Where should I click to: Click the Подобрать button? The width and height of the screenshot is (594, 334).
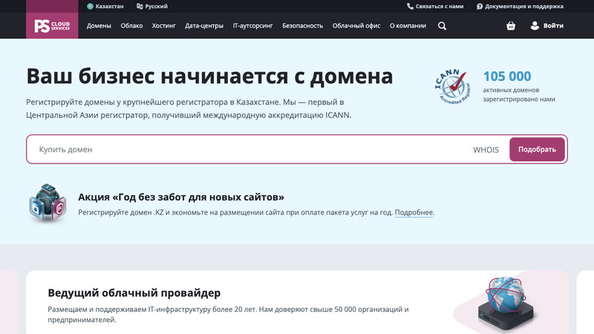pyautogui.click(x=537, y=149)
